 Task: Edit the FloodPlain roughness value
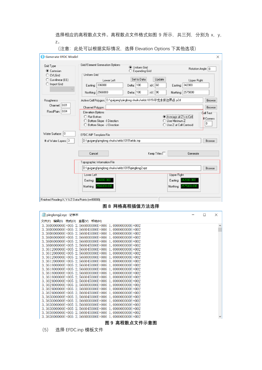click(66, 111)
